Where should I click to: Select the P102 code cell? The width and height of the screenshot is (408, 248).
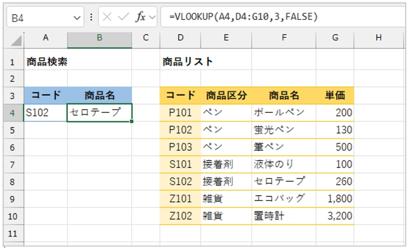[180, 130]
